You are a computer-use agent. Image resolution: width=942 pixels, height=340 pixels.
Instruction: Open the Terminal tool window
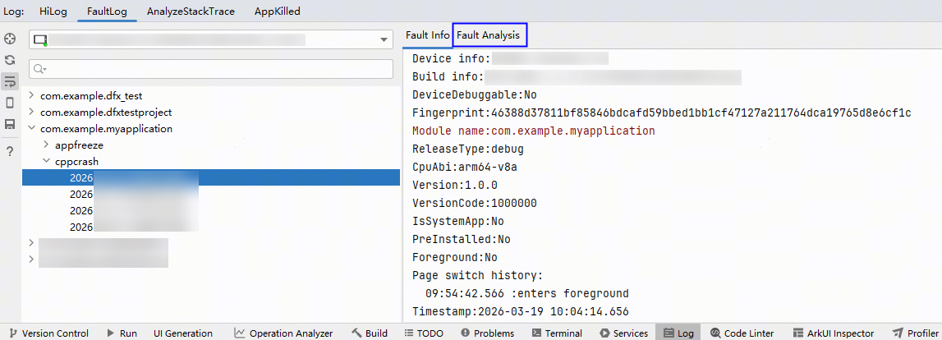click(x=556, y=333)
